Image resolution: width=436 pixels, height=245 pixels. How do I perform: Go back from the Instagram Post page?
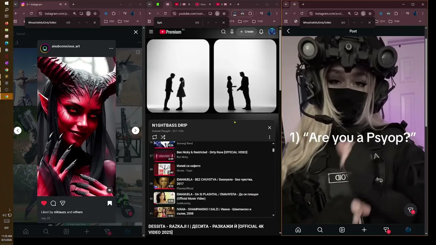coord(288,31)
